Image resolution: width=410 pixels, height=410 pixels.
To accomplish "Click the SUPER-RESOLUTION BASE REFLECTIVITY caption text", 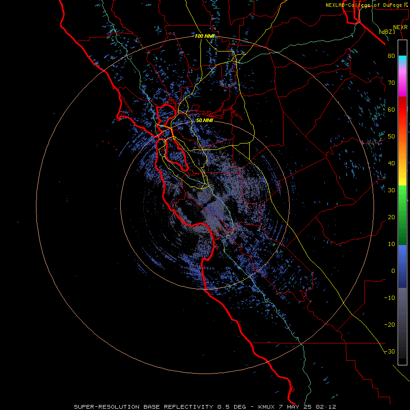I will coord(143,407).
